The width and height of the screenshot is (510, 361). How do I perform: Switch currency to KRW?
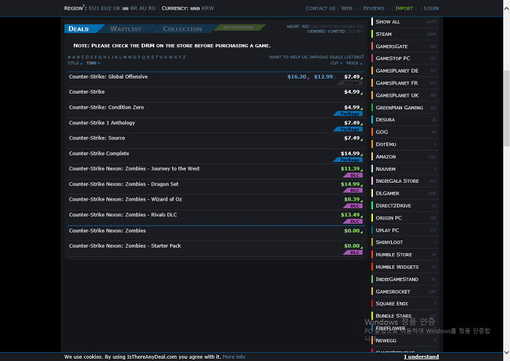pyautogui.click(x=207, y=8)
